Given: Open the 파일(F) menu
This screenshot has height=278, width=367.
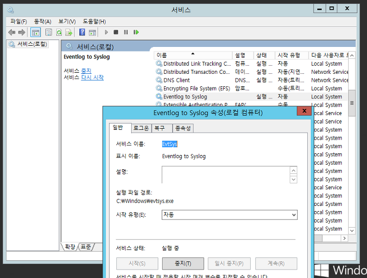Looking at the screenshot, I should tap(19, 22).
